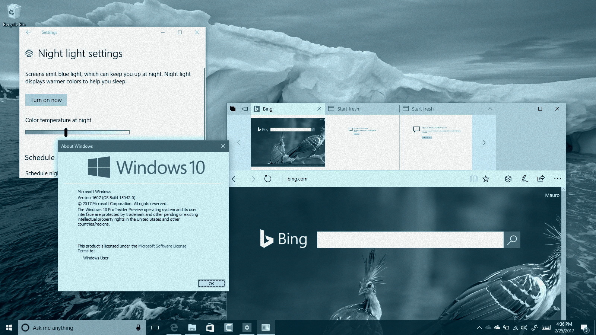596x335 pixels.
Task: Go forward in Edge browser
Action: pyautogui.click(x=252, y=179)
